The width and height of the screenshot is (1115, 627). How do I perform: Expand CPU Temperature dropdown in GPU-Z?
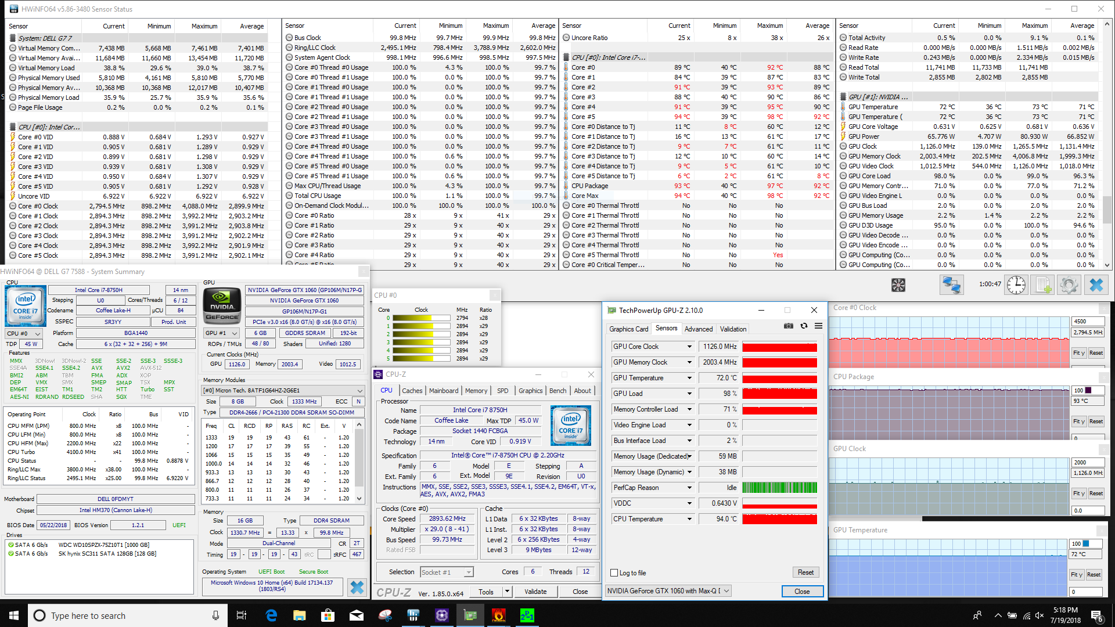click(x=690, y=519)
